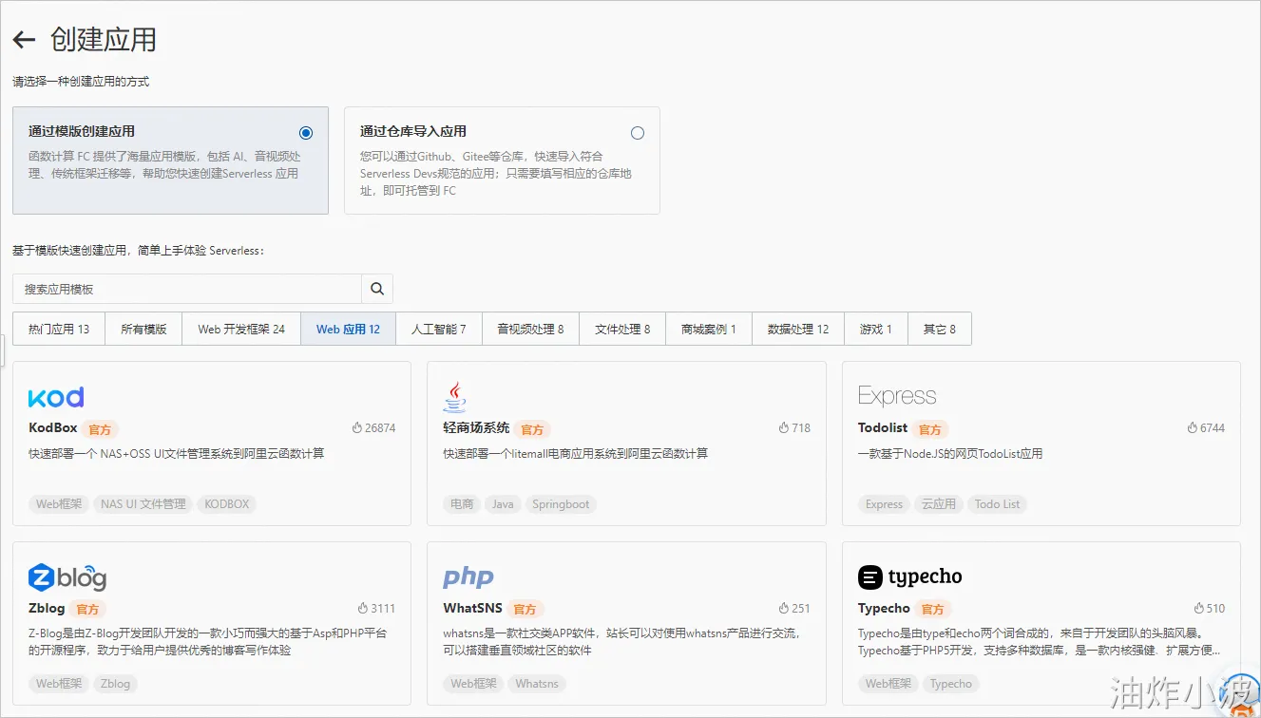This screenshot has width=1261, height=718.
Task: Click the Web框架 tag on KodBox card
Action: coord(59,504)
